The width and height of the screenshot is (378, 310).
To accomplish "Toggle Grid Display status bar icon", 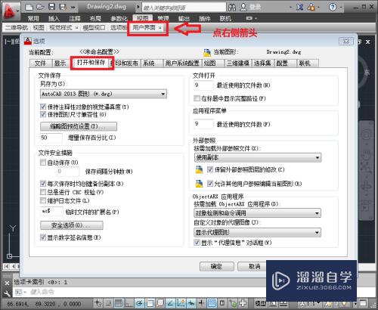I will tap(119, 303).
